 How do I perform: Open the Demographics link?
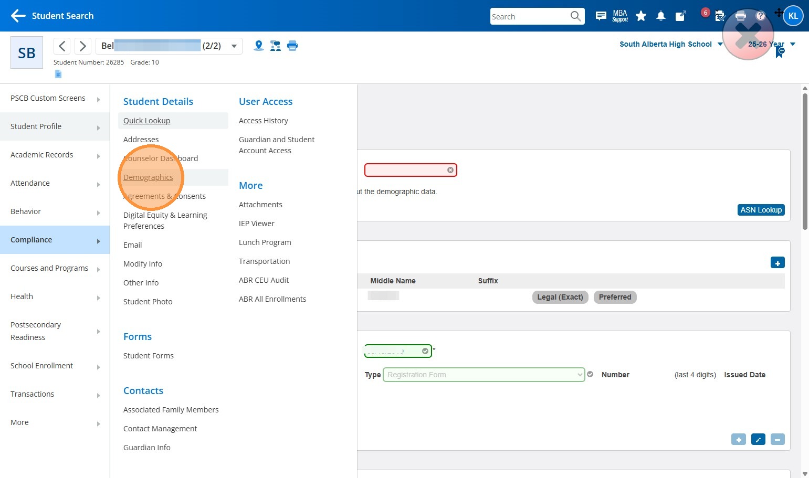pos(148,177)
